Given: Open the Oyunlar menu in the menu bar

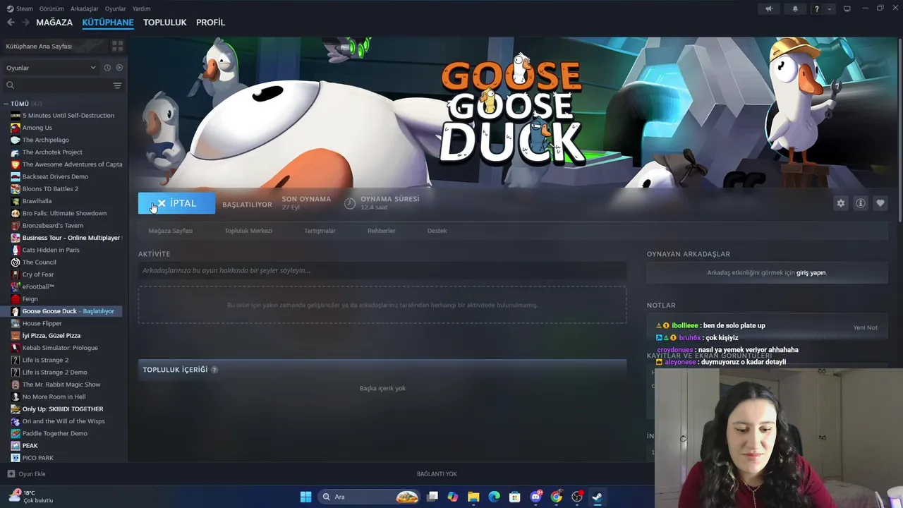Looking at the screenshot, I should point(115,8).
